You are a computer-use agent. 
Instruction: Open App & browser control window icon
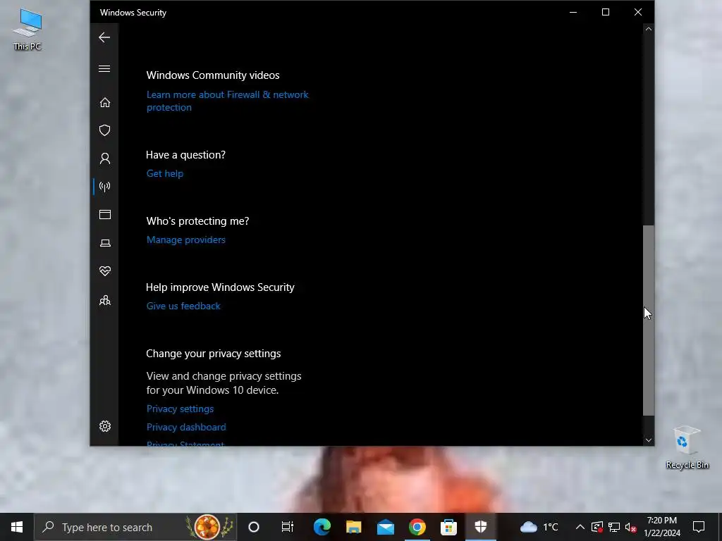pos(105,214)
